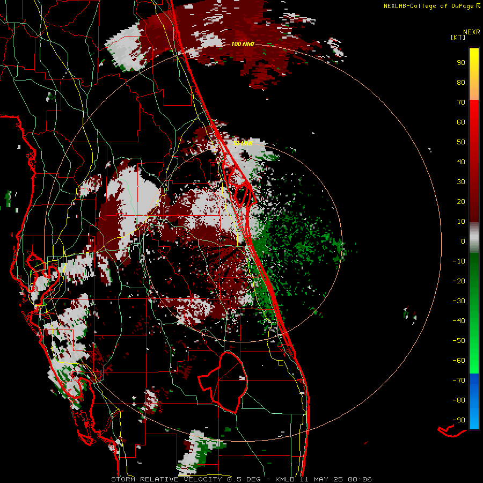Screen dimensions: 483x483
Task: Click the -90 knot value on scale
Action: pos(459,420)
